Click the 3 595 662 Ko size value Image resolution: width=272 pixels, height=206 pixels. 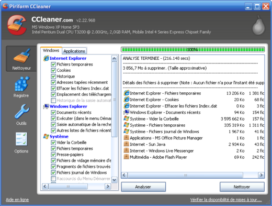click(232, 119)
